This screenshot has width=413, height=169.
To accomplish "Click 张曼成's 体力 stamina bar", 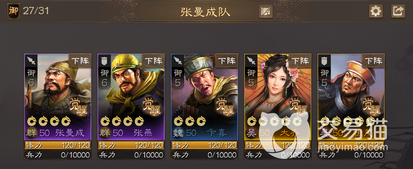I will (x=58, y=145).
